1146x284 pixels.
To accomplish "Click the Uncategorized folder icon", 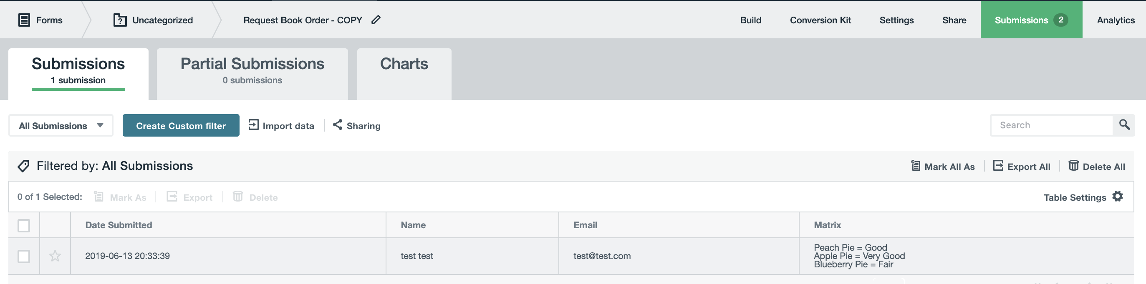I will coord(119,20).
